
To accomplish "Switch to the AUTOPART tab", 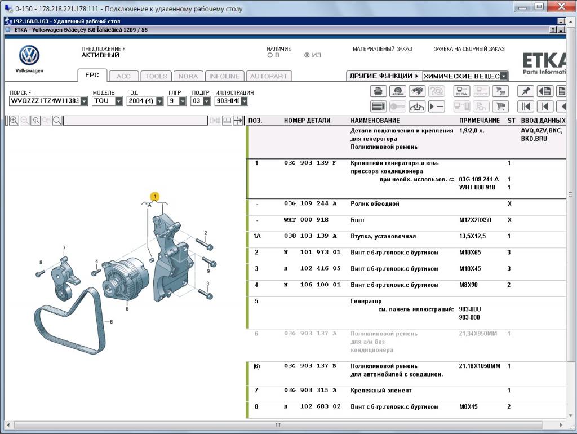I will pyautogui.click(x=269, y=76).
